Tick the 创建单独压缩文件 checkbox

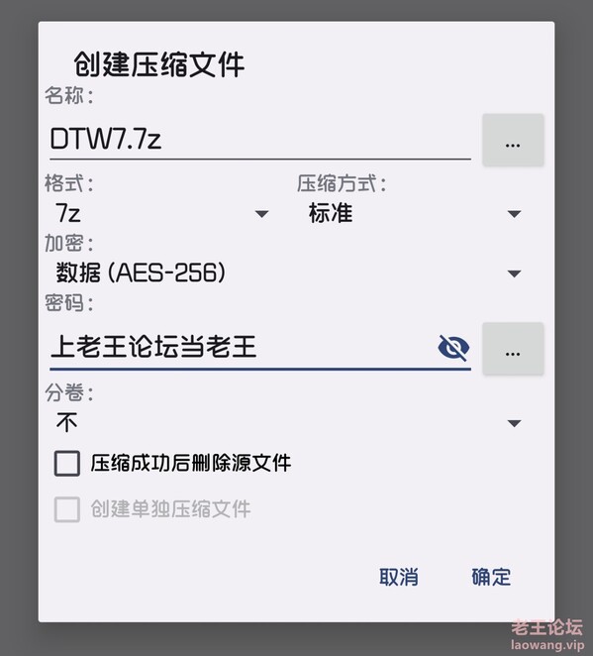67,509
